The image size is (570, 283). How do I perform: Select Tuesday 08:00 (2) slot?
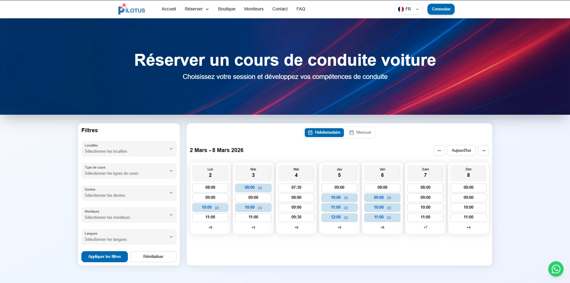(x=253, y=188)
